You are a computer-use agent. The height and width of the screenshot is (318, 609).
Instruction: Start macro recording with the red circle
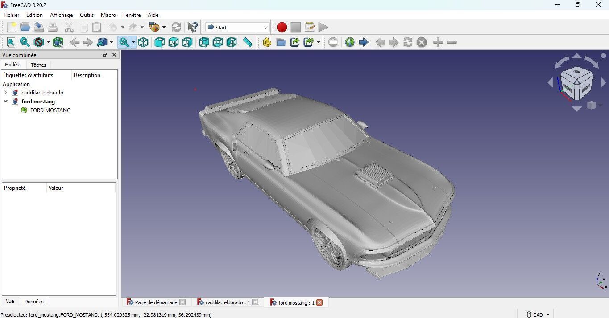click(x=282, y=27)
